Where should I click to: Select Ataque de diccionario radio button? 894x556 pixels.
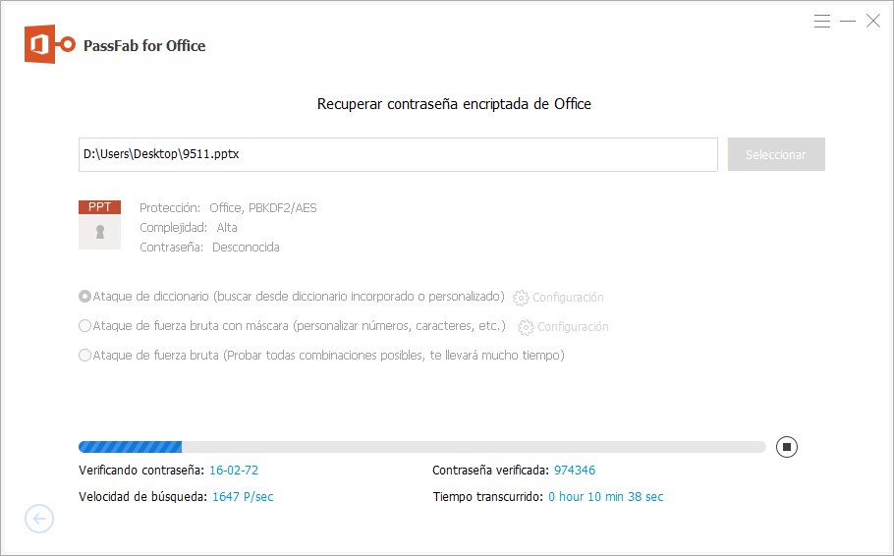(x=84, y=297)
